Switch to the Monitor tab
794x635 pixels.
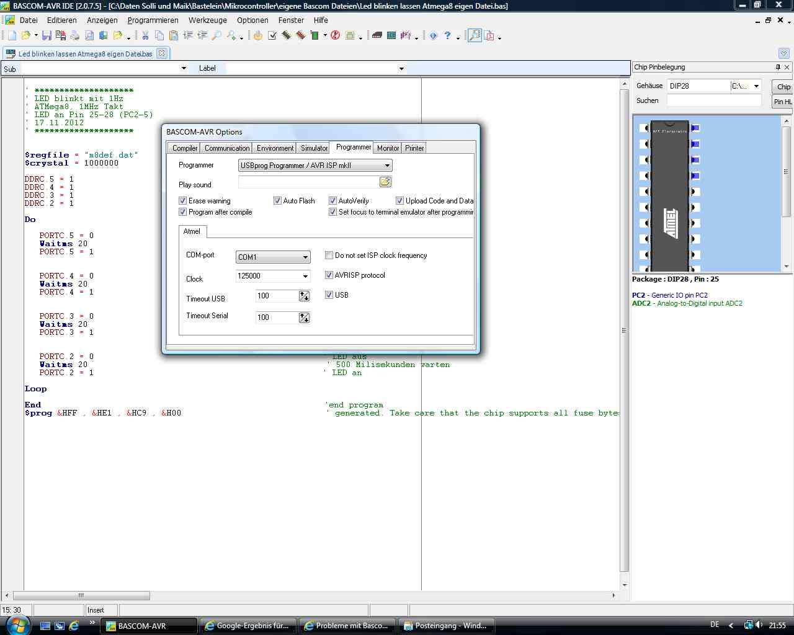[388, 148]
